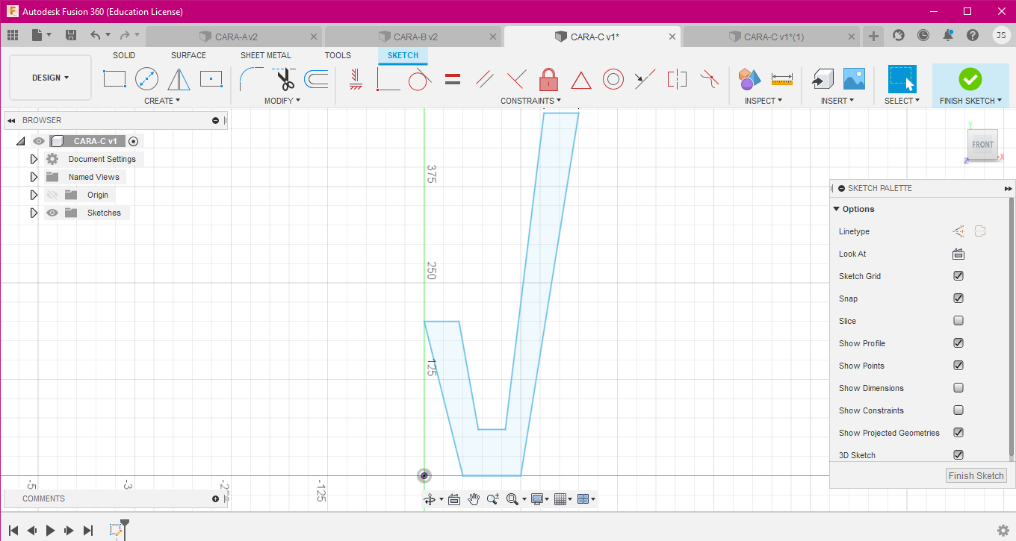Pick the Offset modify tool
1016x541 pixels.
pyautogui.click(x=316, y=78)
